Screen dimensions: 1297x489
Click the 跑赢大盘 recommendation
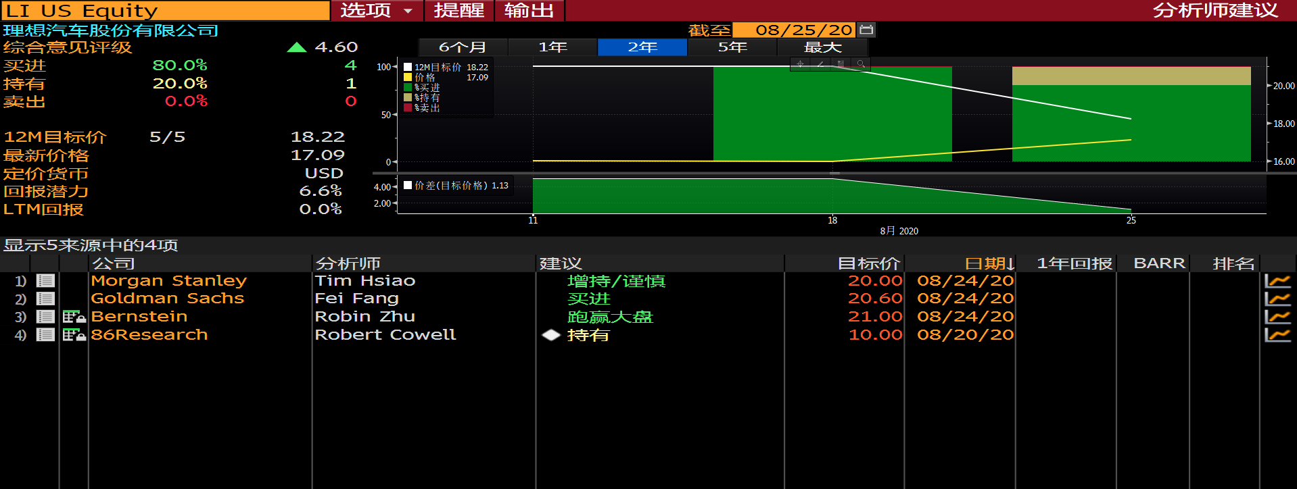[x=611, y=317]
